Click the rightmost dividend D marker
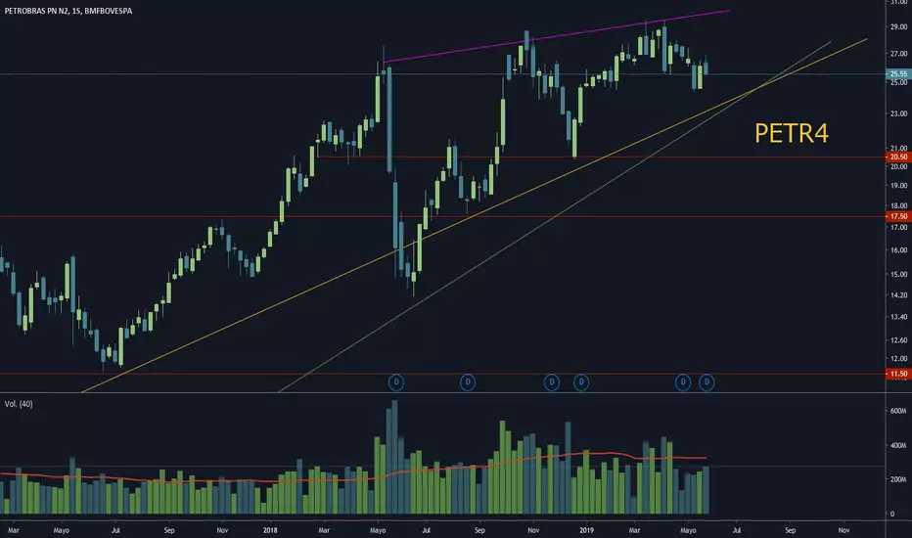 click(x=707, y=382)
